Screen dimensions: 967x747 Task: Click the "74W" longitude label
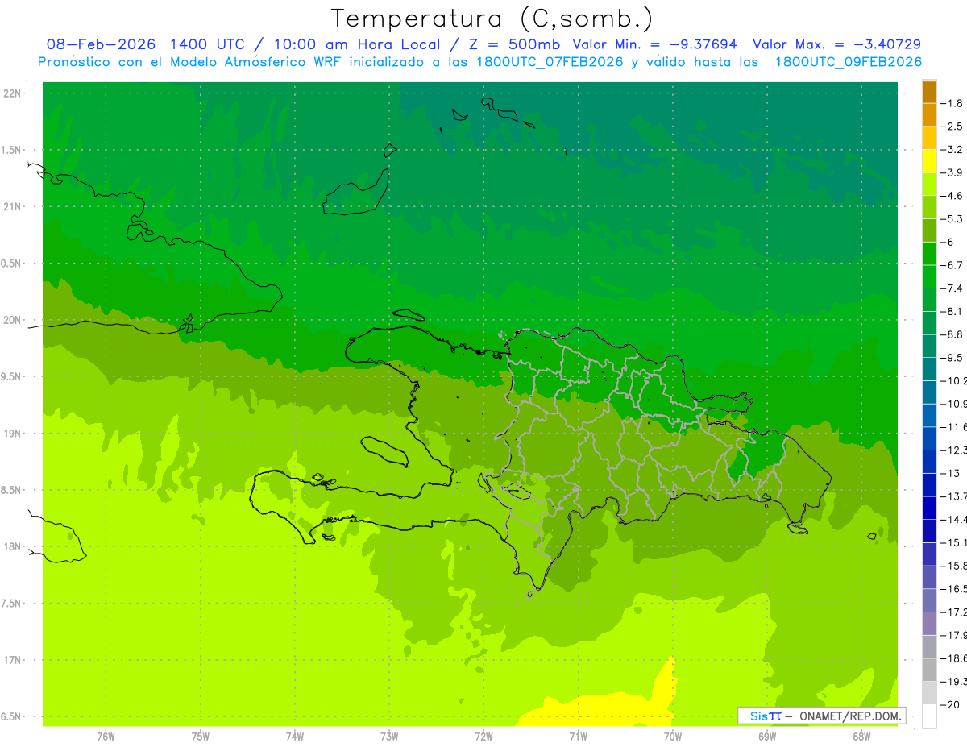point(295,737)
